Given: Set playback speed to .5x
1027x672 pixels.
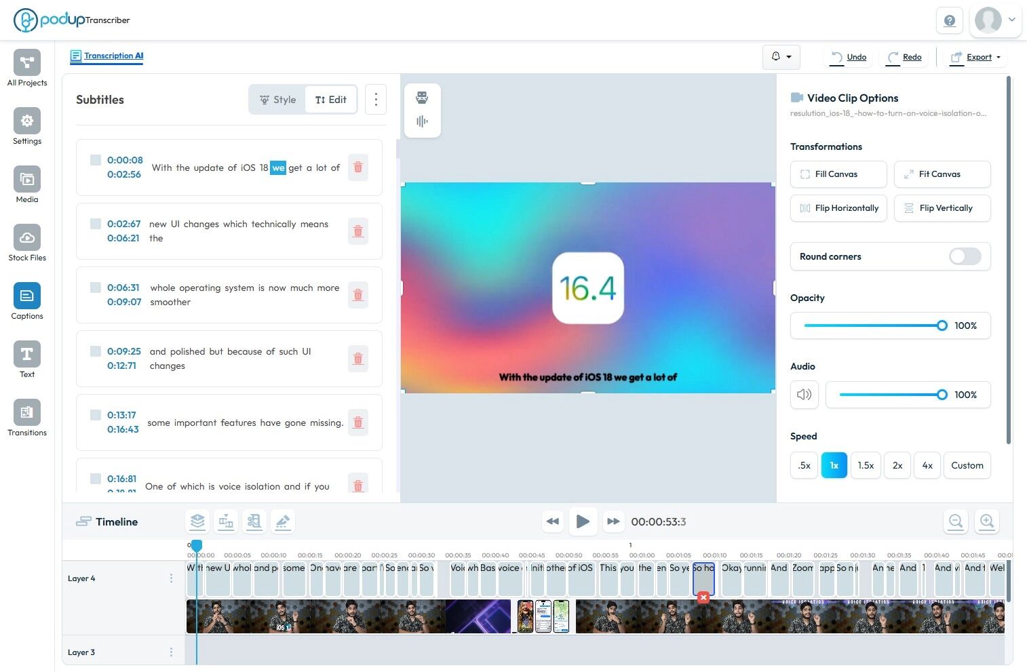Looking at the screenshot, I should [x=805, y=465].
